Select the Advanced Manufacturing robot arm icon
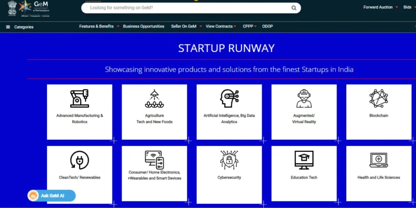 point(80,98)
